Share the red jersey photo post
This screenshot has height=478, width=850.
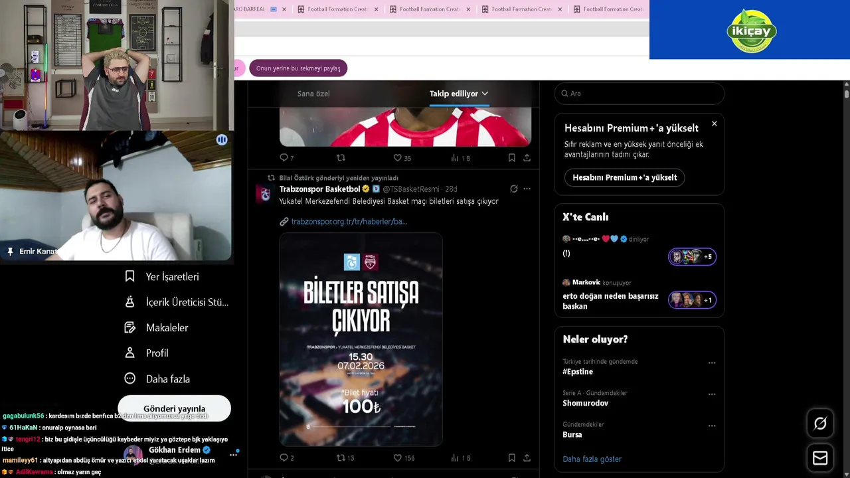coord(527,157)
